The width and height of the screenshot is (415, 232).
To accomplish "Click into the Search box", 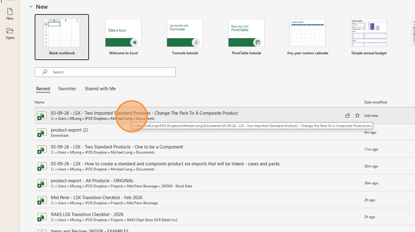I will tap(105, 72).
